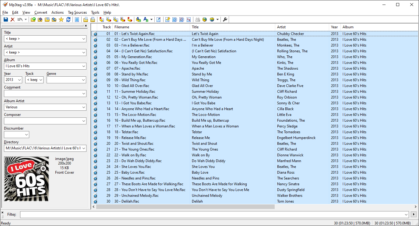The width and height of the screenshot is (419, 226).
Task: Expand the Artist field dropdown
Action: (84, 52)
